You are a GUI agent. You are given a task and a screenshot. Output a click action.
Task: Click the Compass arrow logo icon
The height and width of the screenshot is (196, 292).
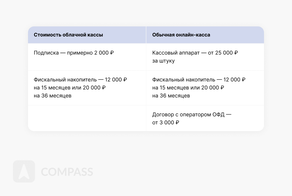[24, 171]
